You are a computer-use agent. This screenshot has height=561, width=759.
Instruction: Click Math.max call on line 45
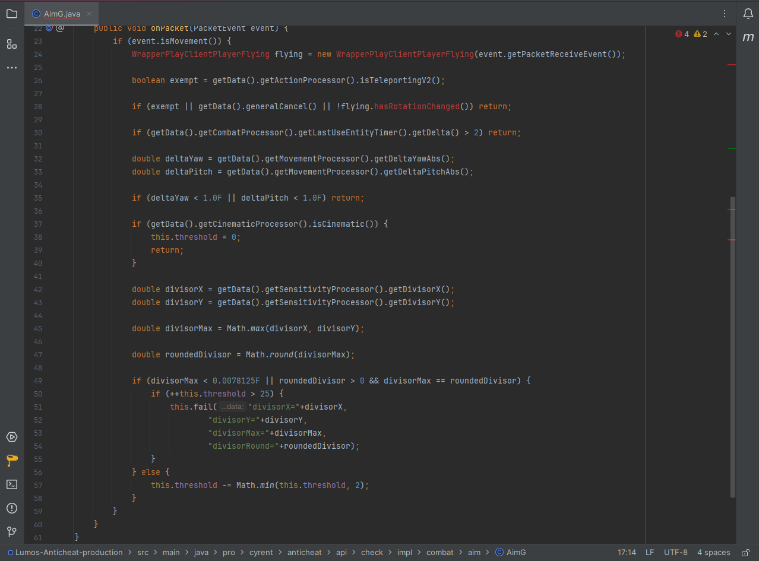pyautogui.click(x=246, y=328)
